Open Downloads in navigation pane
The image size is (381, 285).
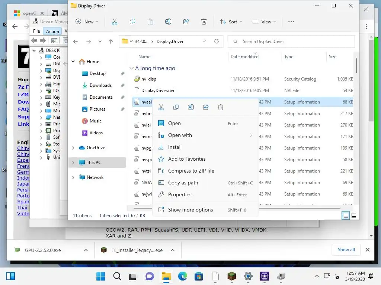[x=100, y=85]
